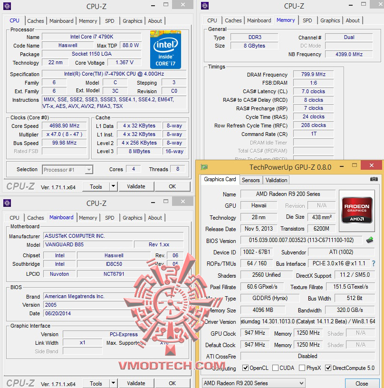
Task: Click the ATI CrossFire Disabled field
Action: [307, 356]
